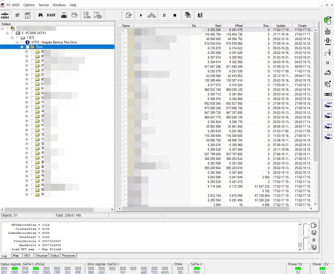Click the cascaded windows icon
Image resolution: width=334 pixels, height=274 pixels.
[188, 15]
